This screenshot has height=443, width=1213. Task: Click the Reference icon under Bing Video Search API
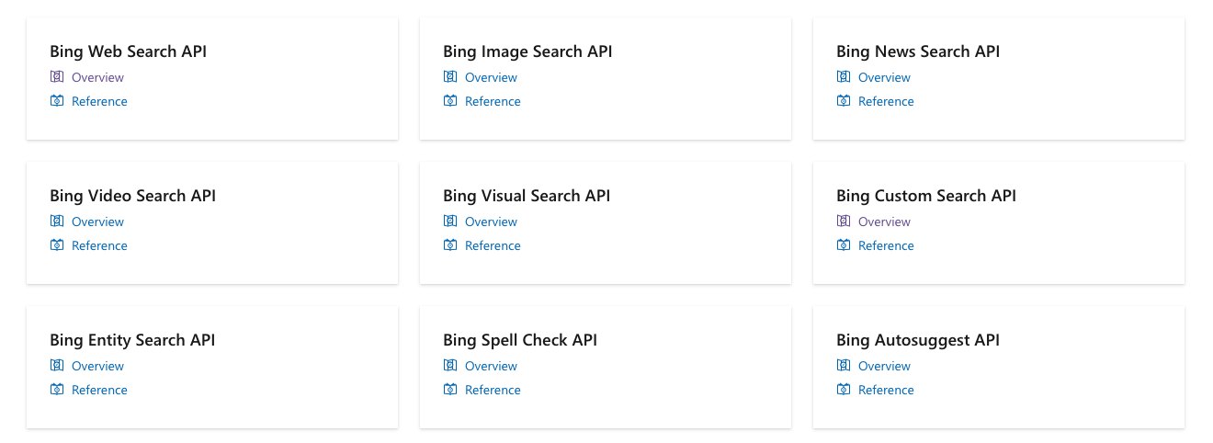coord(56,245)
